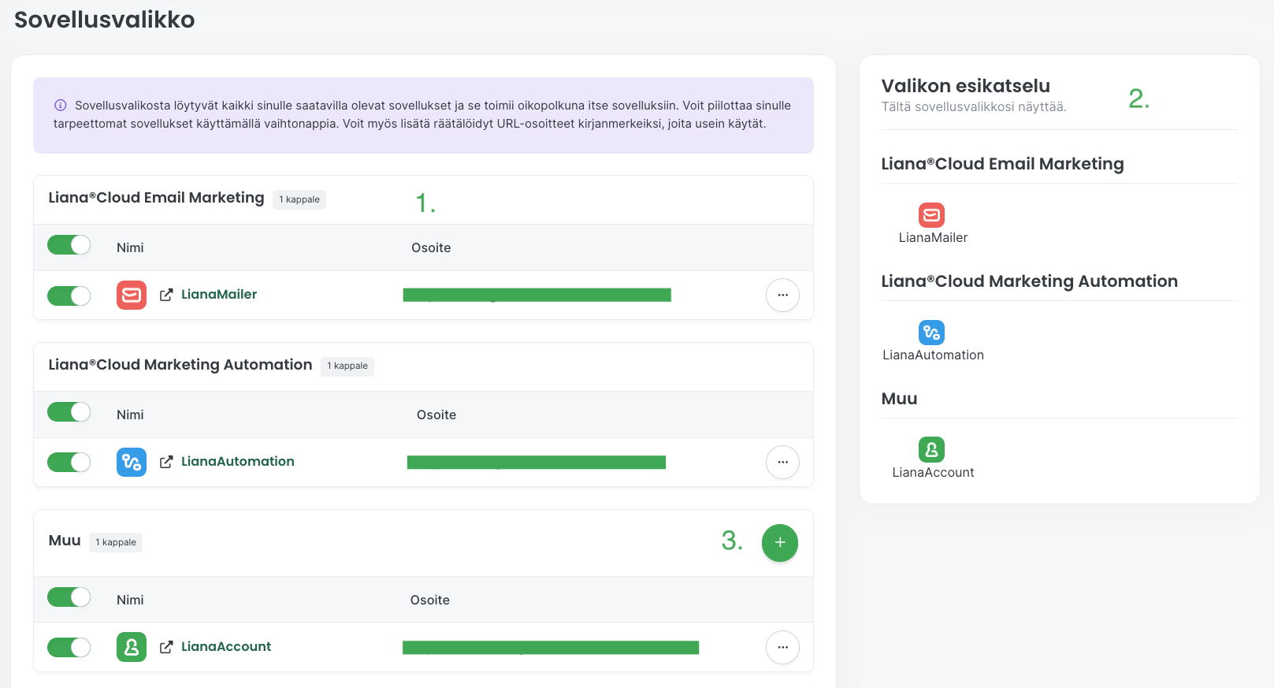
Task: Click LianaAccount label in menu preview
Action: click(x=933, y=473)
